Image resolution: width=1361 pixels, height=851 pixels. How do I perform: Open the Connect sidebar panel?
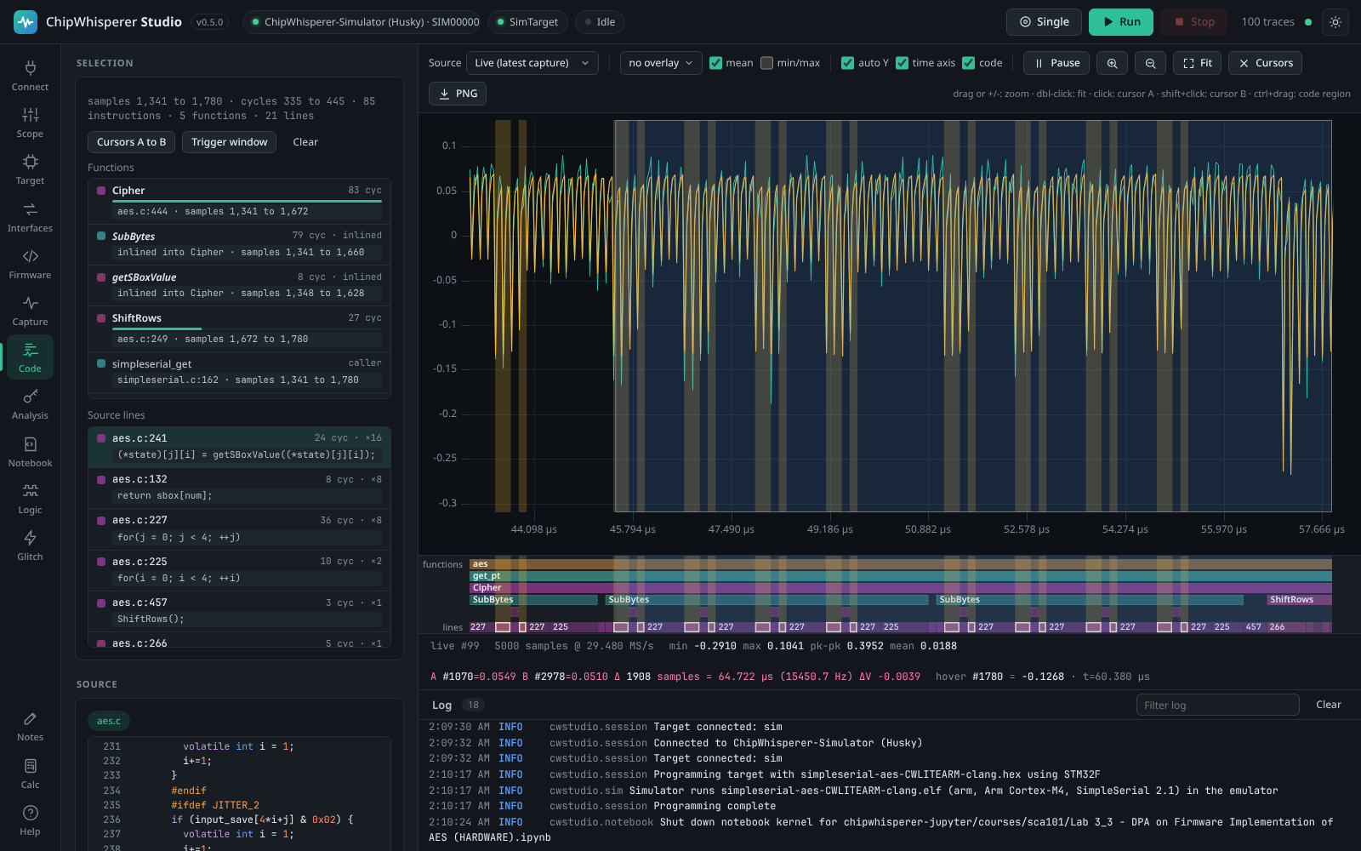tap(30, 76)
